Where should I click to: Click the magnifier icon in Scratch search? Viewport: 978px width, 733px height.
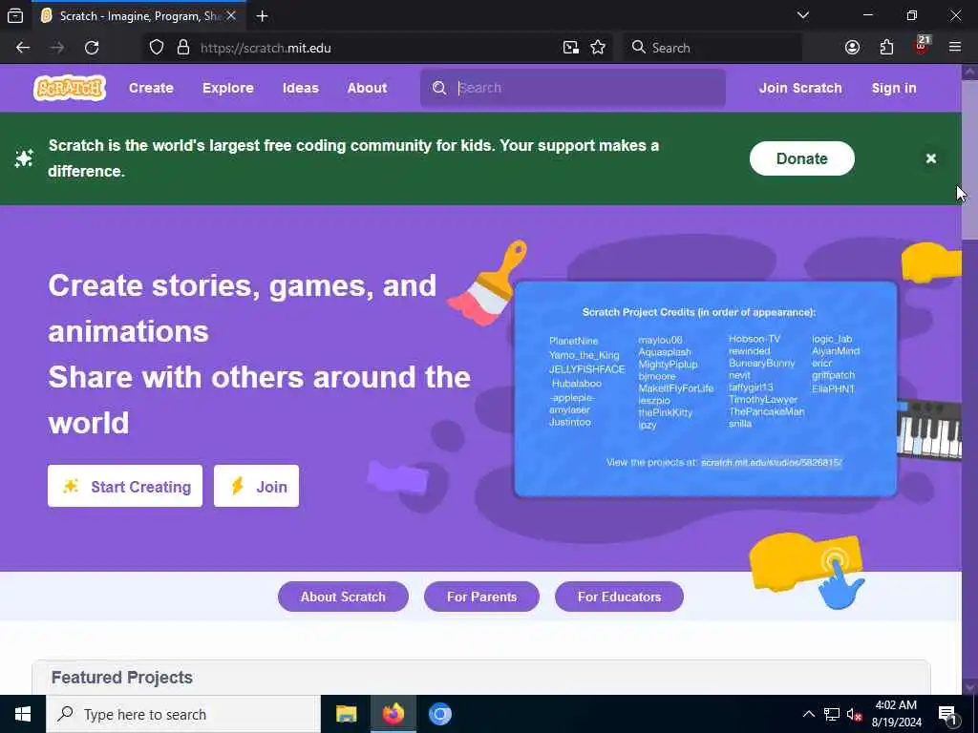[439, 88]
